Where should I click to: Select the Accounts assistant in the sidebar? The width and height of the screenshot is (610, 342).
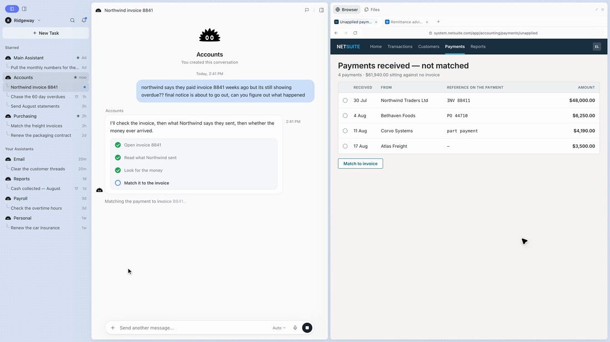click(x=23, y=77)
